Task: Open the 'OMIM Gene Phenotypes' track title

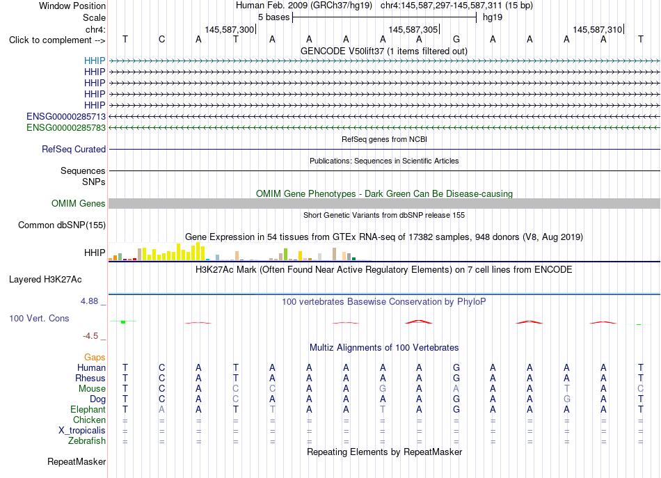Action: point(384,193)
